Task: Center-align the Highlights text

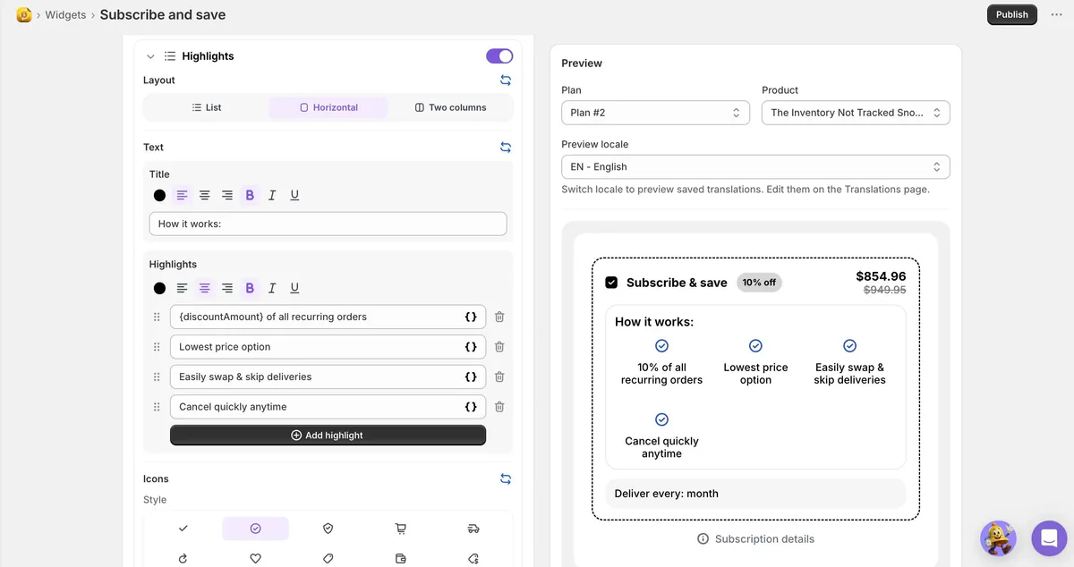Action: pyautogui.click(x=205, y=288)
